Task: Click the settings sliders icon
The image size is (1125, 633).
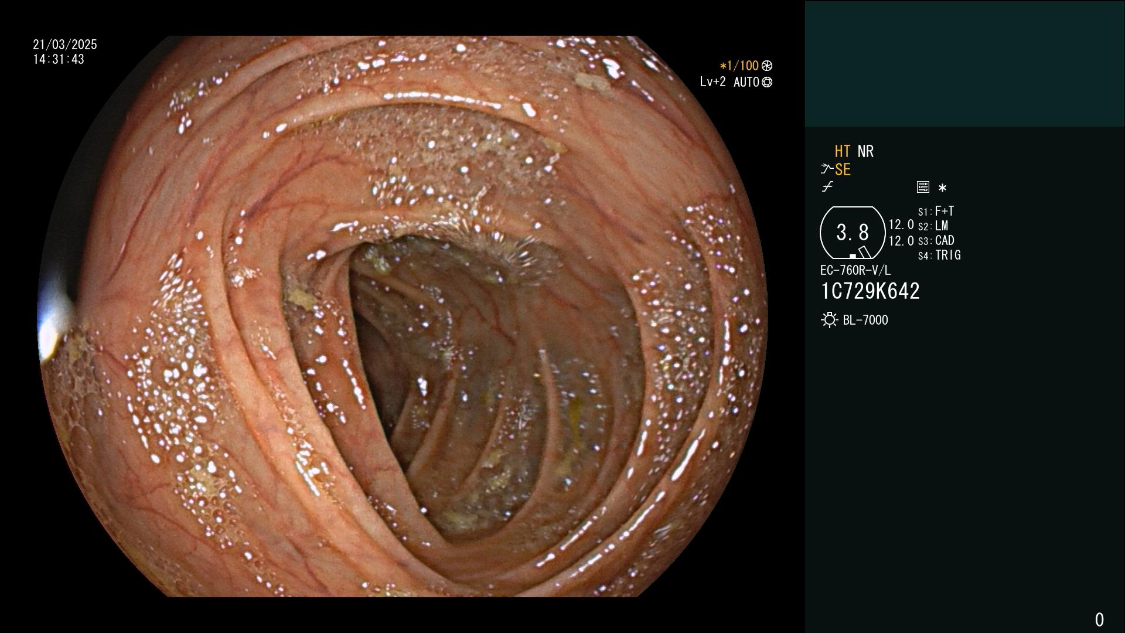Action: coord(923,187)
